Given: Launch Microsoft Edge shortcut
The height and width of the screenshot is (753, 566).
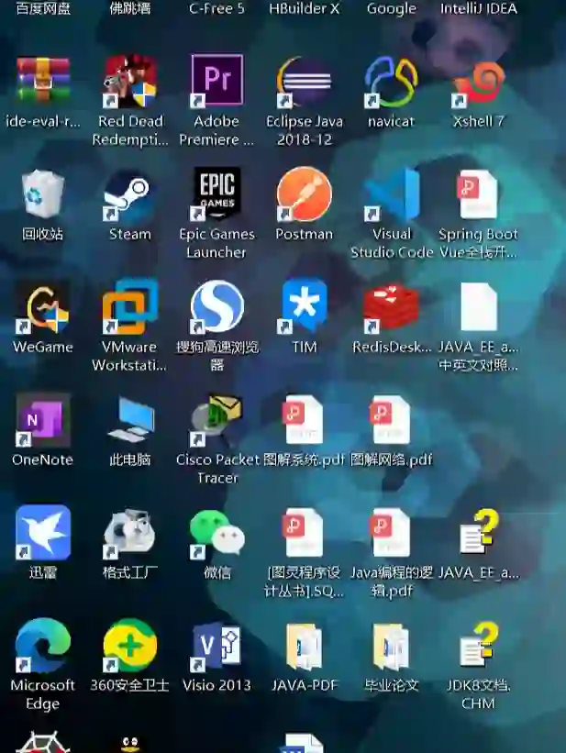Looking at the screenshot, I should (x=43, y=646).
